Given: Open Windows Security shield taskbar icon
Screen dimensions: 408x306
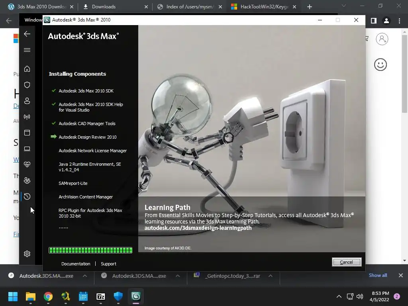Looking at the screenshot, I should coord(118,296).
